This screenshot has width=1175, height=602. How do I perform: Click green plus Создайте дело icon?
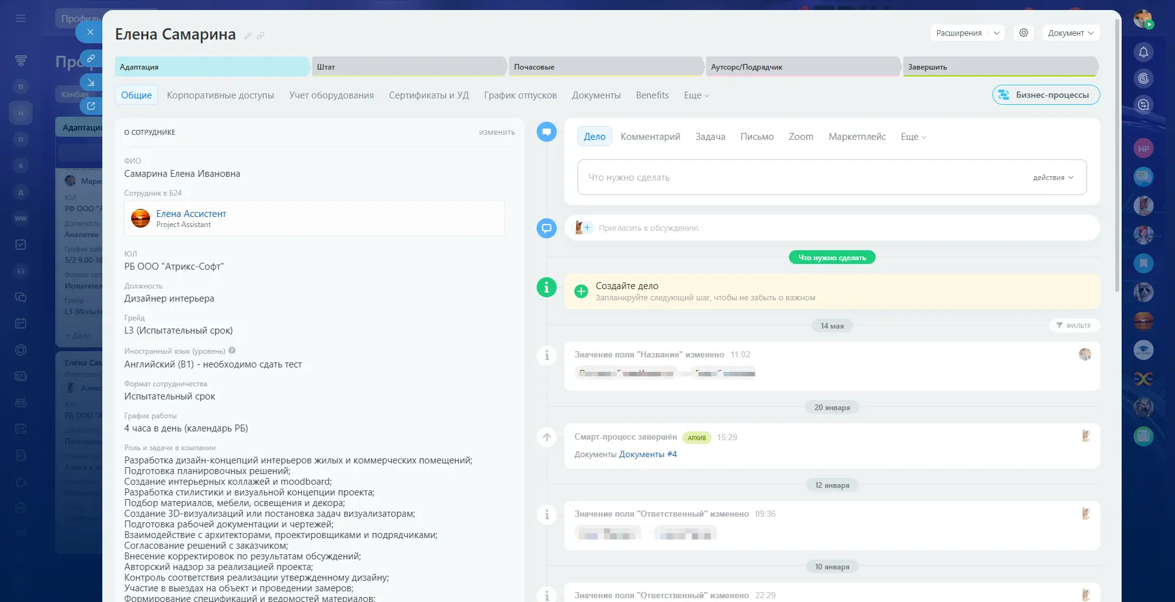581,291
